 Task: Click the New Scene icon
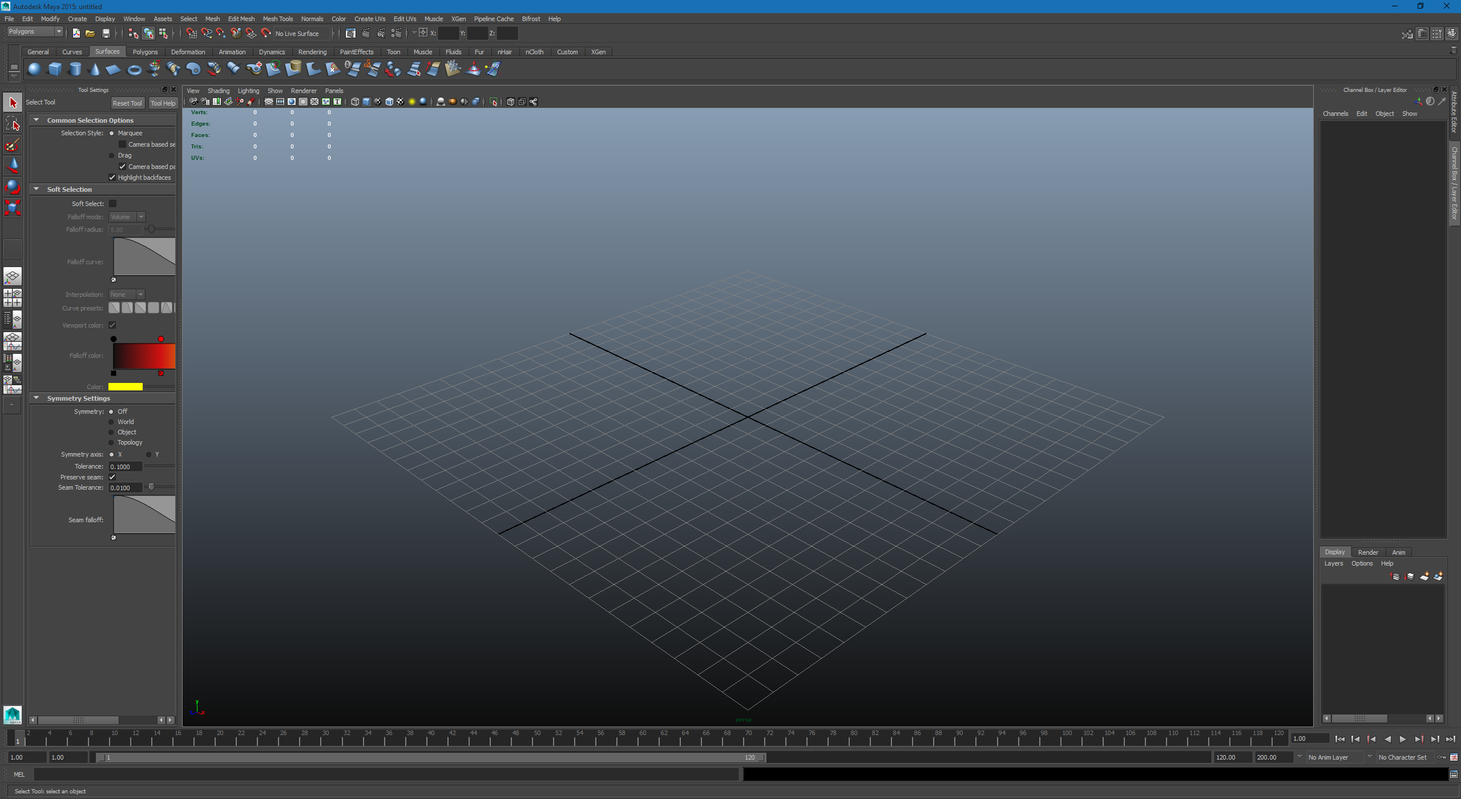coord(76,33)
